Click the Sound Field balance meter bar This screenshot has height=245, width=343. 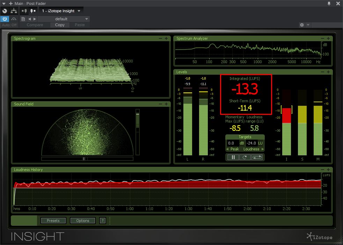[87, 159]
